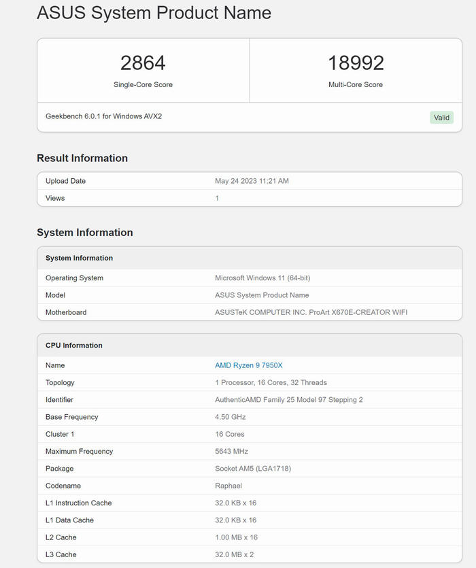Click the Result Information section heading
This screenshot has width=476, height=568.
coord(82,158)
